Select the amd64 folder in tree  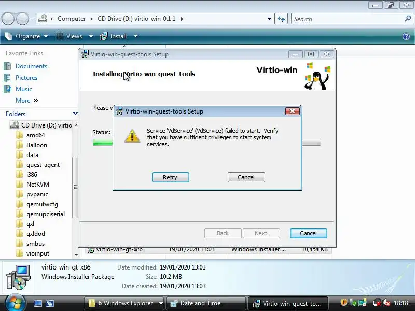click(x=35, y=135)
